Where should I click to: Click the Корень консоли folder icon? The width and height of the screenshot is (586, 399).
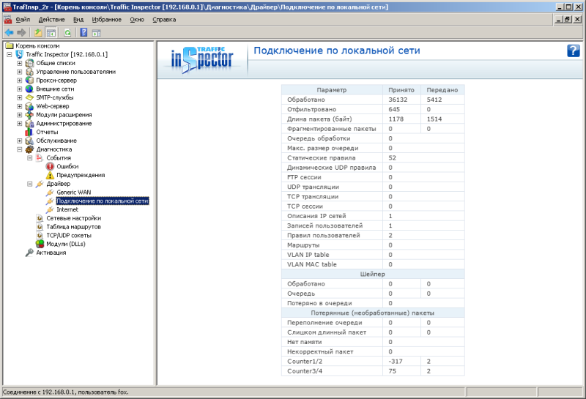(x=10, y=45)
